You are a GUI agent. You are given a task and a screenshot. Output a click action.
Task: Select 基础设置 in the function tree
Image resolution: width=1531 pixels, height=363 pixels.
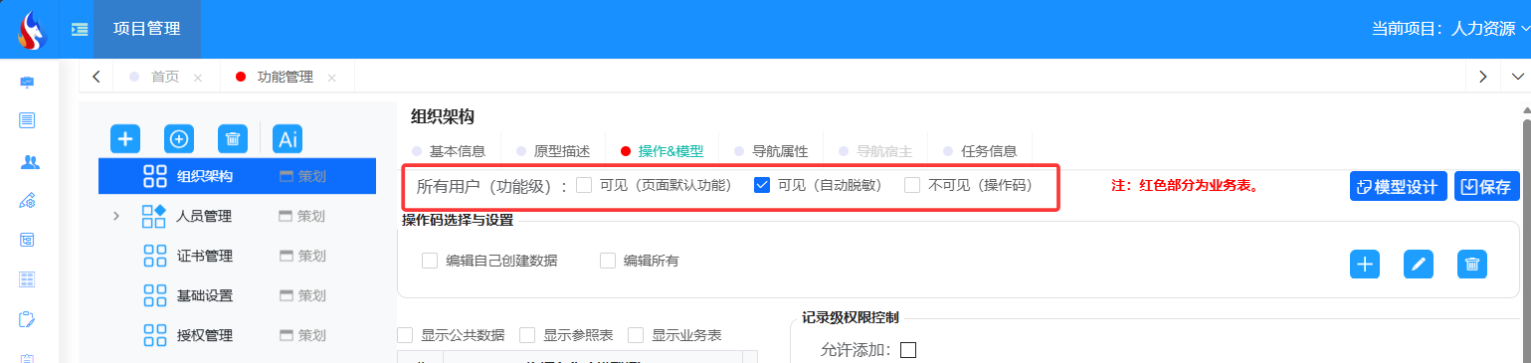coord(205,295)
